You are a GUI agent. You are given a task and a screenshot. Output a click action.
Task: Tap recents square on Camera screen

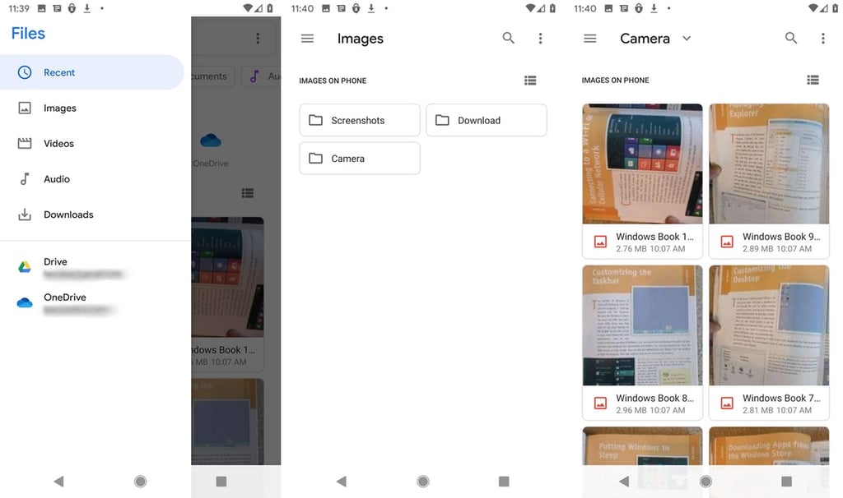coord(786,482)
